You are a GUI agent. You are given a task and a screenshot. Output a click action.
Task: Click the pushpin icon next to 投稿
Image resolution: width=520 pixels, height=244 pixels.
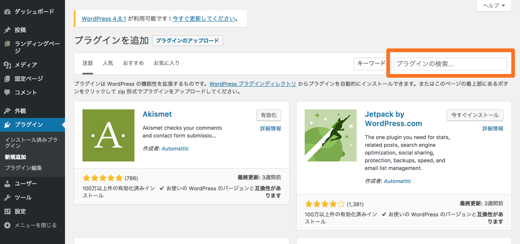coord(7,30)
